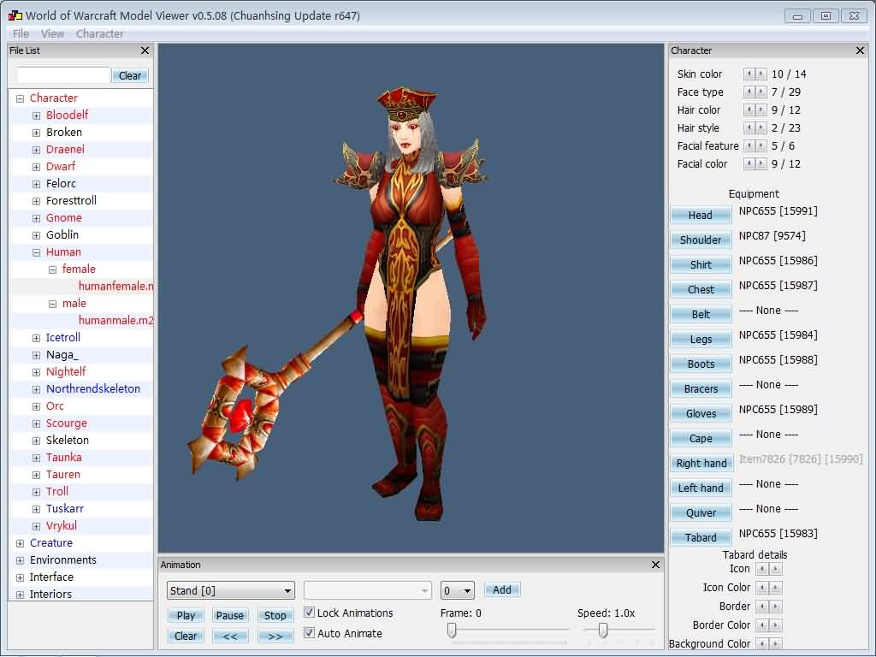Click the next Hair style arrow
The width and height of the screenshot is (876, 657).
click(x=761, y=128)
